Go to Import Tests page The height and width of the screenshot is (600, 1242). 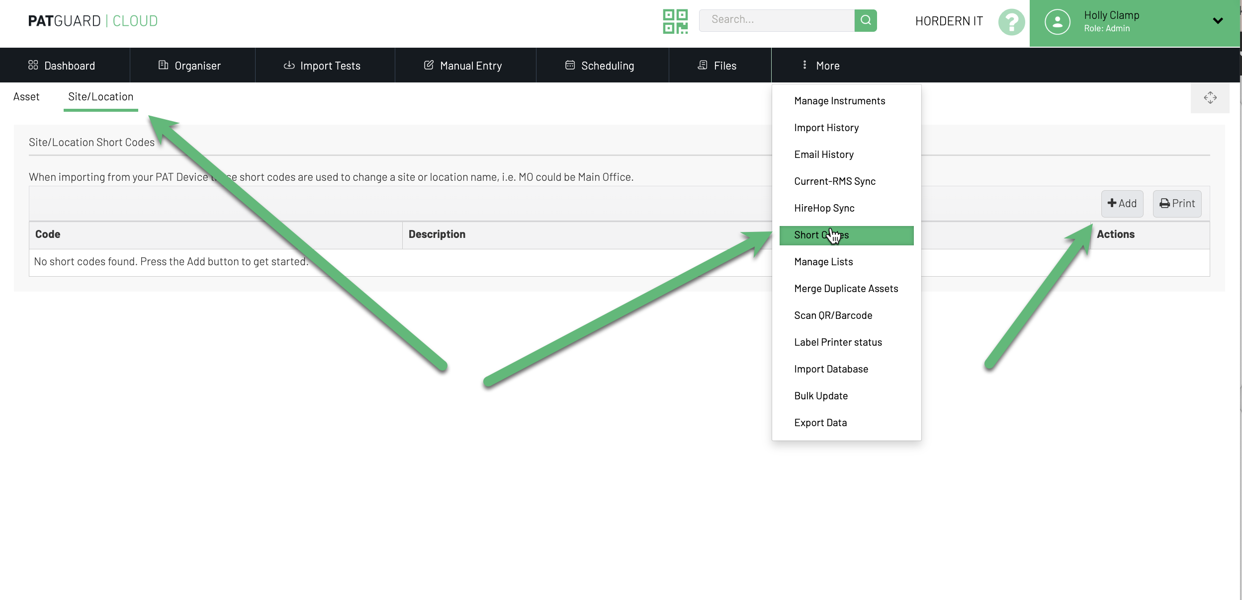(x=322, y=66)
